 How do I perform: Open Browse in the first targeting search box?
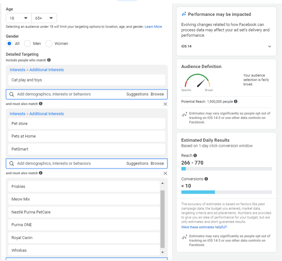tap(157, 94)
